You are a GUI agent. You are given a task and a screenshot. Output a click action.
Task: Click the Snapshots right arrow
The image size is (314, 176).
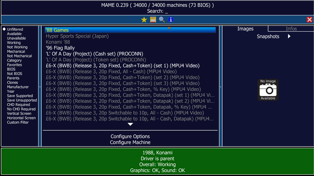tap(289, 36)
